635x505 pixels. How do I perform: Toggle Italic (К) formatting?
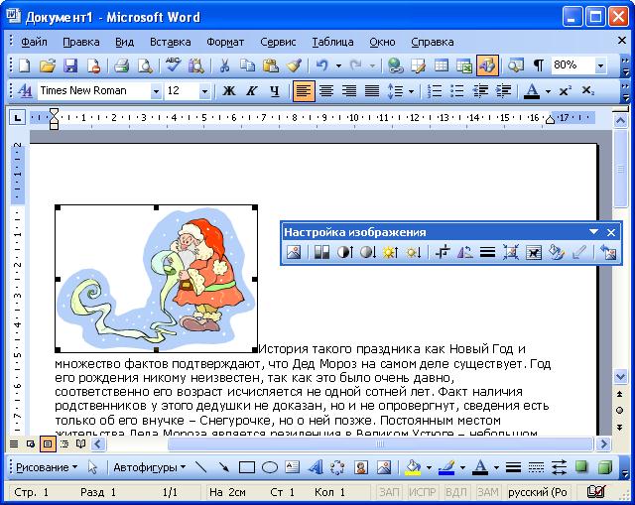click(251, 90)
